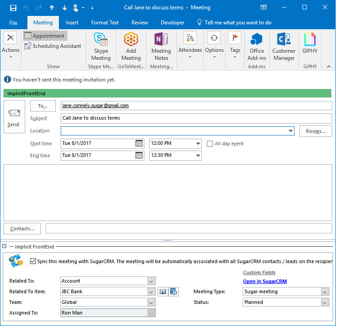This screenshot has width=337, height=326.
Task: Uncheck Sync this meeting with SugarCRM
Action: [33, 261]
